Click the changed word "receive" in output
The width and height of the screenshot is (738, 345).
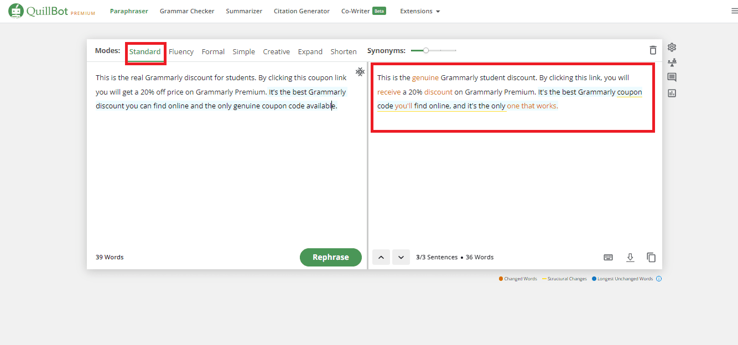[389, 92]
